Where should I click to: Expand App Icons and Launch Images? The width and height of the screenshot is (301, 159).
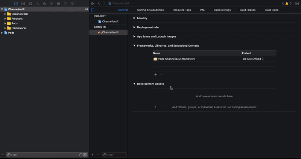pos(134,36)
